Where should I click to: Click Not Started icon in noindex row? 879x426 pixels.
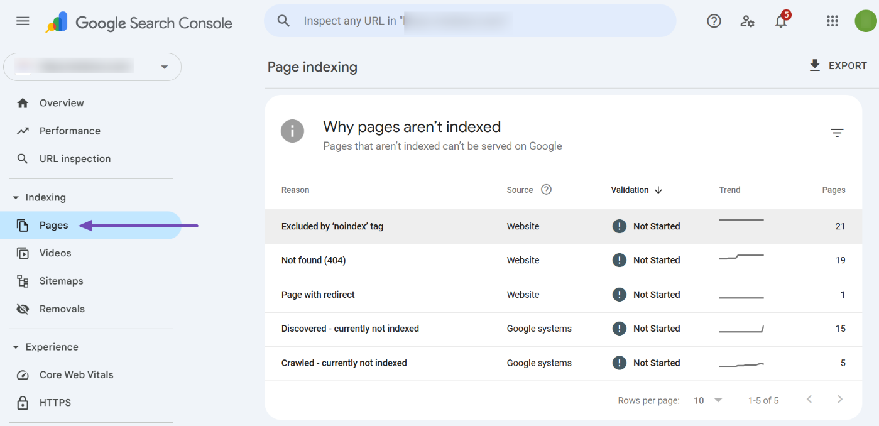[x=620, y=226]
